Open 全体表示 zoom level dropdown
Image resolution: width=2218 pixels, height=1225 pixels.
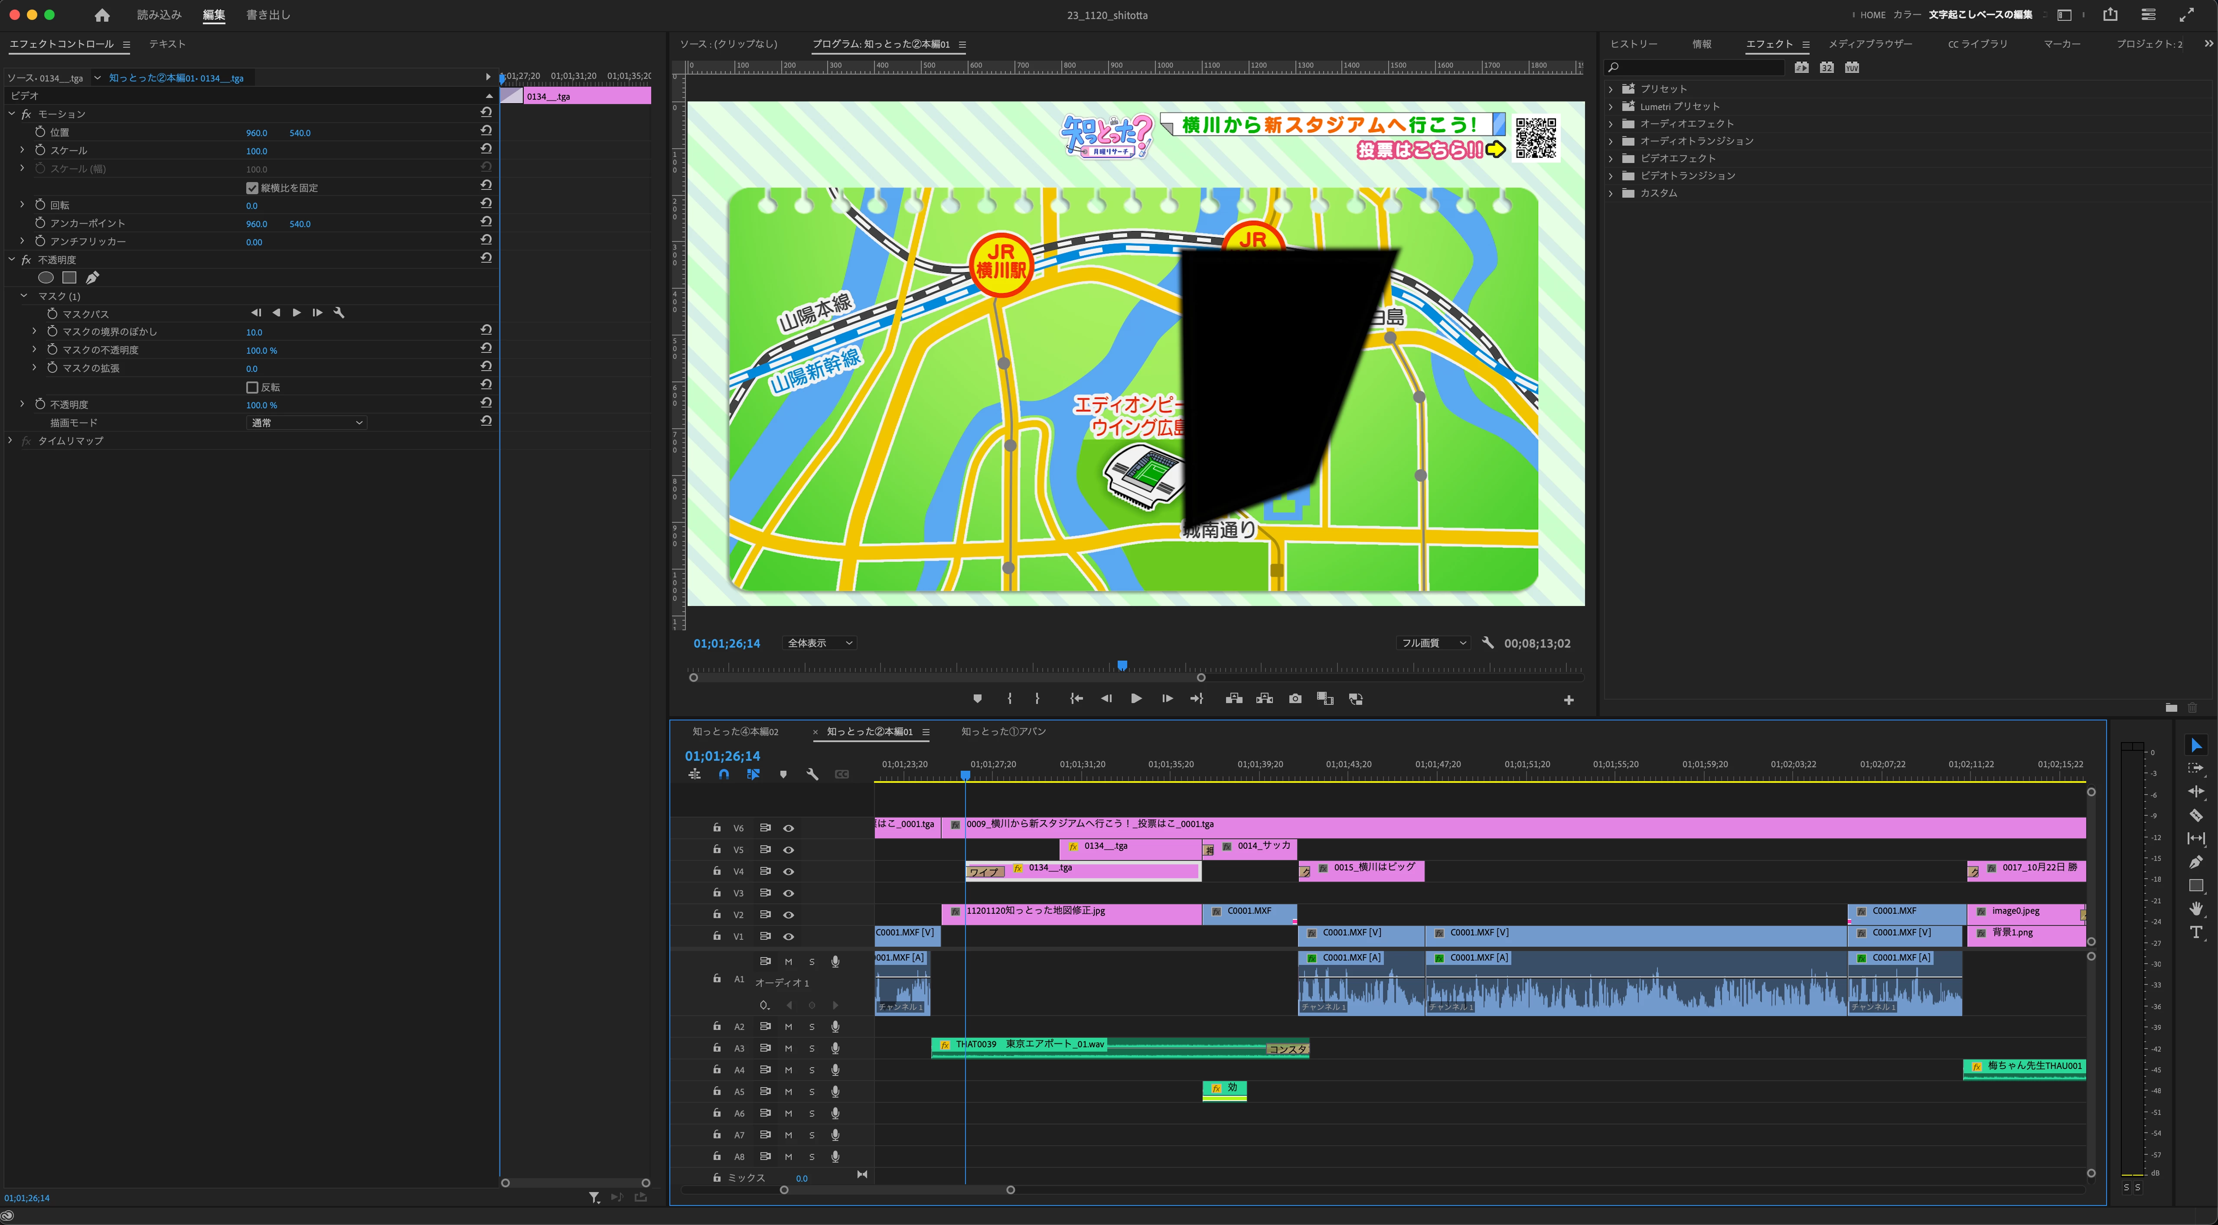click(x=819, y=643)
